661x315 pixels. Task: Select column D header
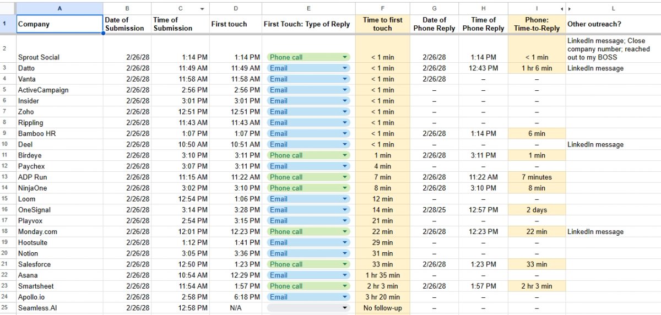point(236,9)
